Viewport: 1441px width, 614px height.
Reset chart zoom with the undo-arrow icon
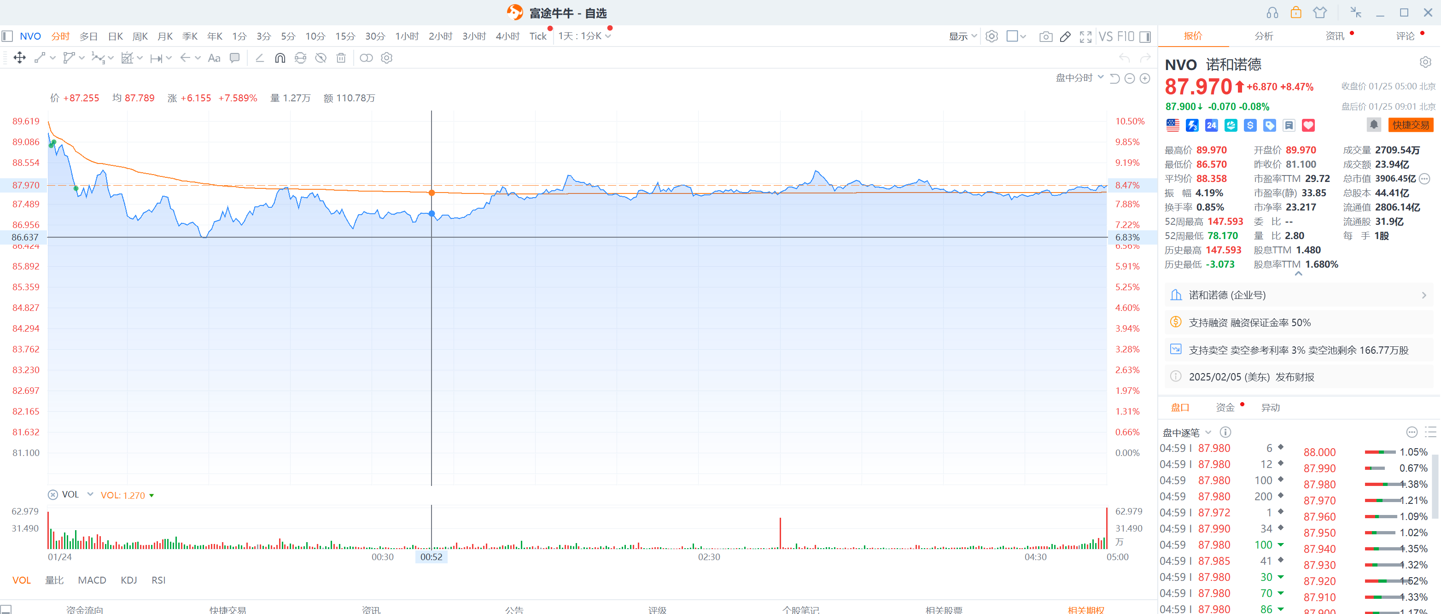pyautogui.click(x=1115, y=78)
